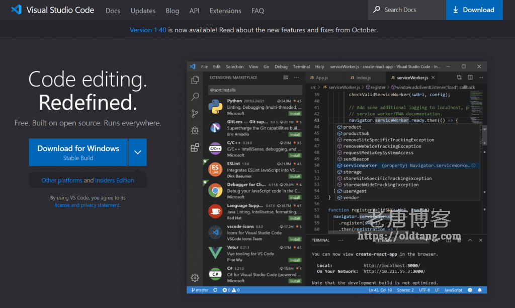This screenshot has height=308, width=515.
Task: Click the open changes compare icon in editor
Action: 459,78
